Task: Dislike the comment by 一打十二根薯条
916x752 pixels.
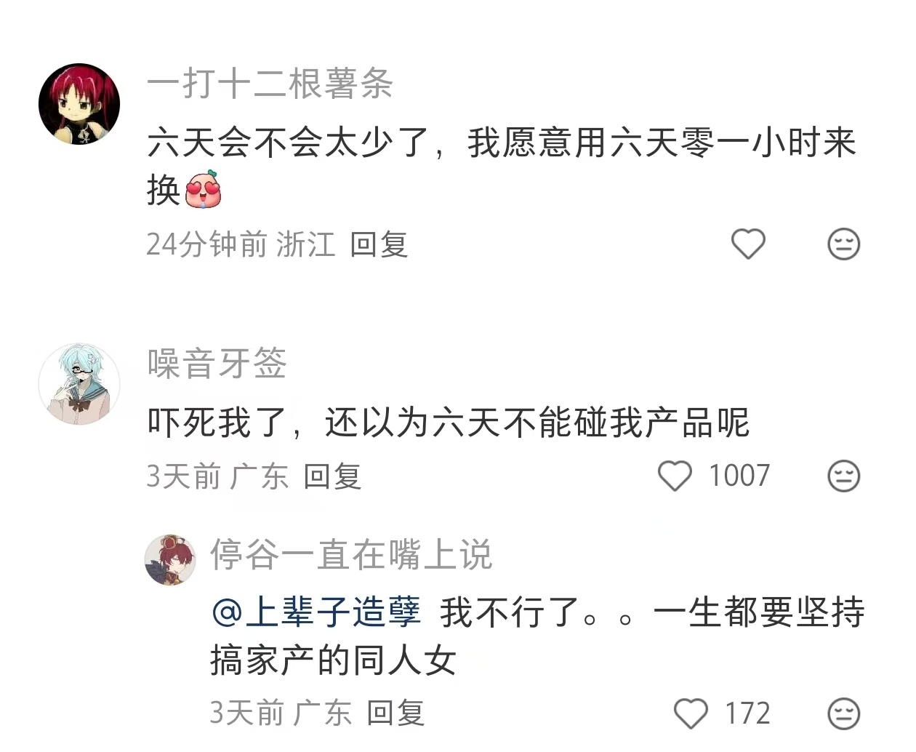Action: point(844,244)
